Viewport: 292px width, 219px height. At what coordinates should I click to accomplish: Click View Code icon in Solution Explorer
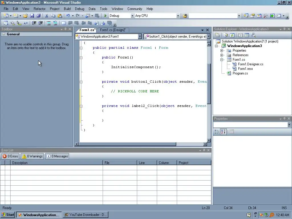[240, 35]
